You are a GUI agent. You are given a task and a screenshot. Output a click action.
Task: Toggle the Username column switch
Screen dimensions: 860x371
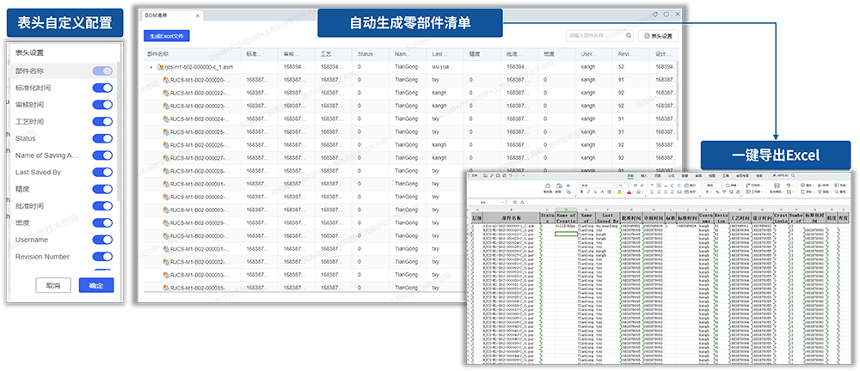[102, 240]
